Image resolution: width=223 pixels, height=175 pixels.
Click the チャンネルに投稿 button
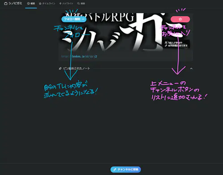126,170
